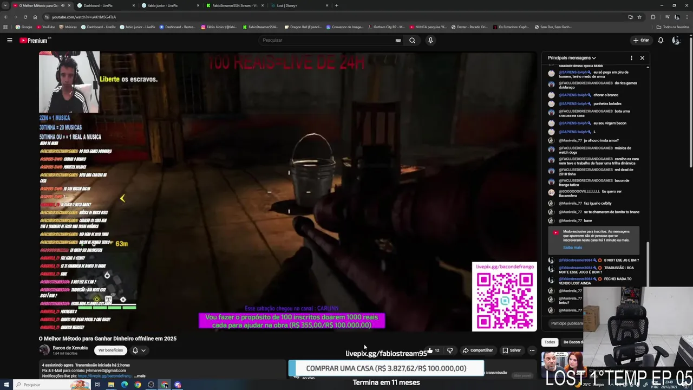Viewport: 693px width, 390px height.
Task: Select the Todos chip in recommendations
Action: coord(550,342)
